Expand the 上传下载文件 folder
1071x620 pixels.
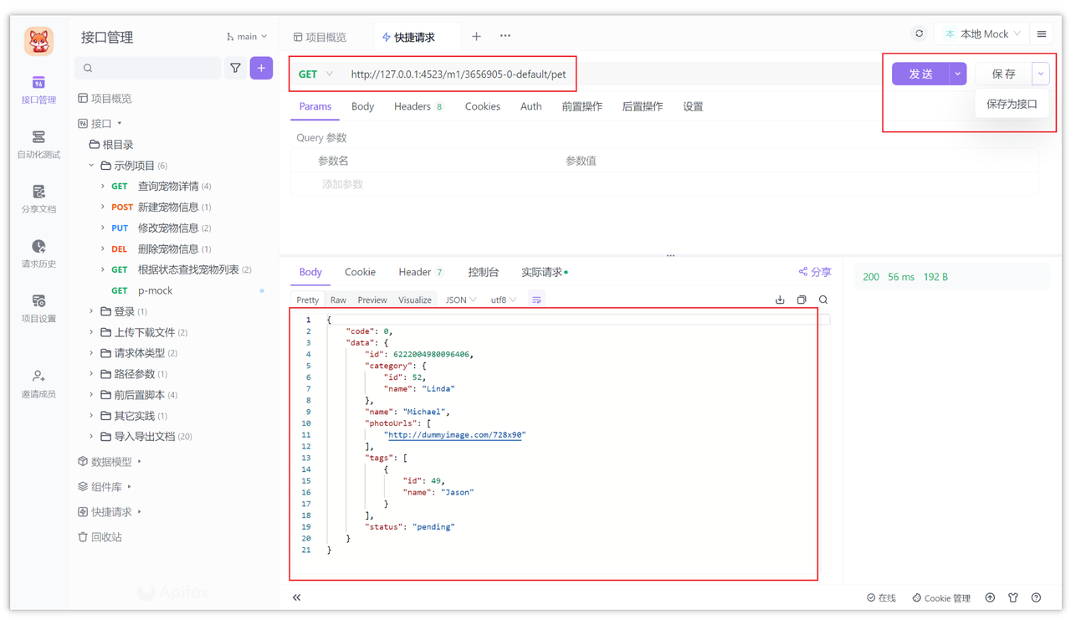(91, 332)
